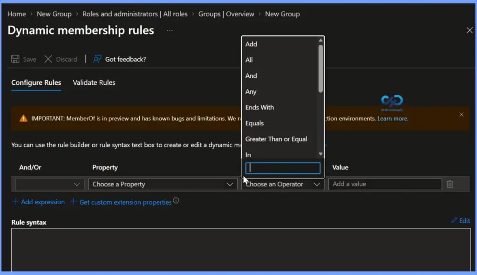Click the plus icon for Add expression
The image size is (477, 275).
pyautogui.click(x=15, y=202)
